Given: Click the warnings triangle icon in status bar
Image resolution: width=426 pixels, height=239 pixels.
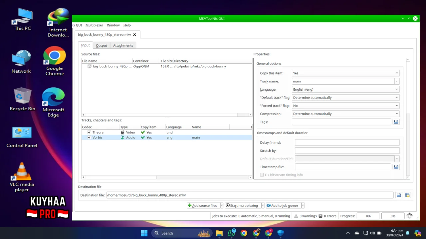Looking at the screenshot, I should point(296,216).
